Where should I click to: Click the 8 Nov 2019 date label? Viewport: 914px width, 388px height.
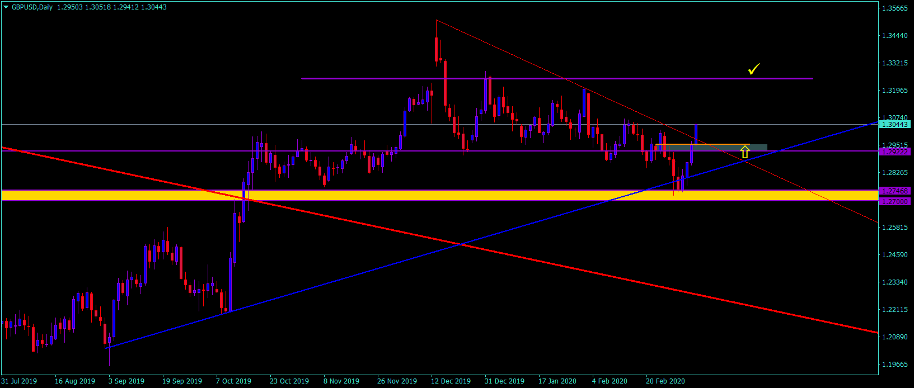click(341, 381)
